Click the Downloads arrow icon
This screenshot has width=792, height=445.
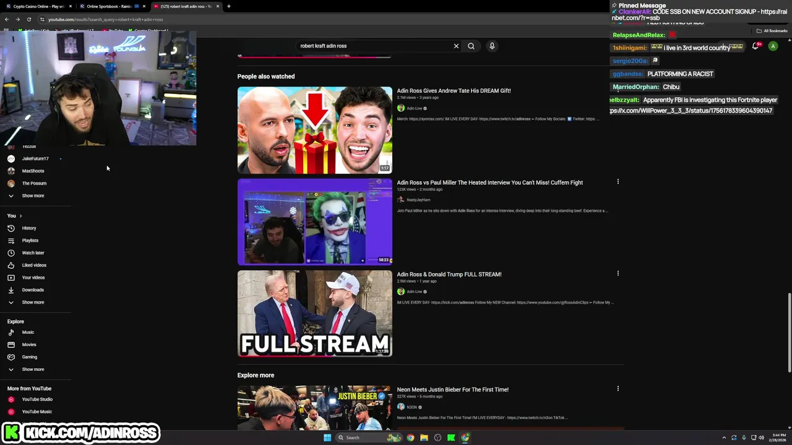click(11, 290)
